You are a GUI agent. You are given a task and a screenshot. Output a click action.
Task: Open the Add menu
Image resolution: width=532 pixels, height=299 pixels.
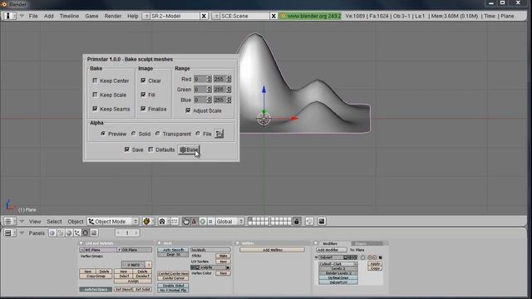(x=48, y=16)
